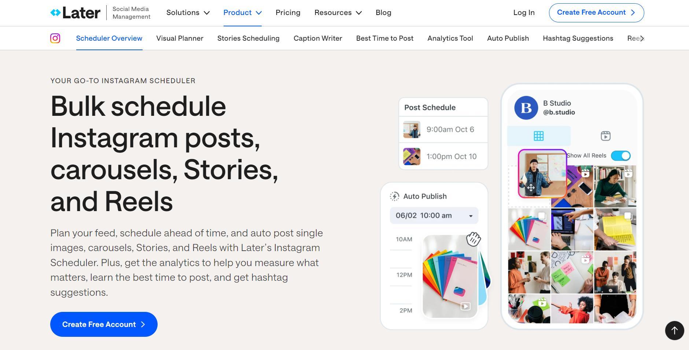The width and height of the screenshot is (689, 350).
Task: Click the Instagram icon in the sub-navigation
Action: pos(55,38)
